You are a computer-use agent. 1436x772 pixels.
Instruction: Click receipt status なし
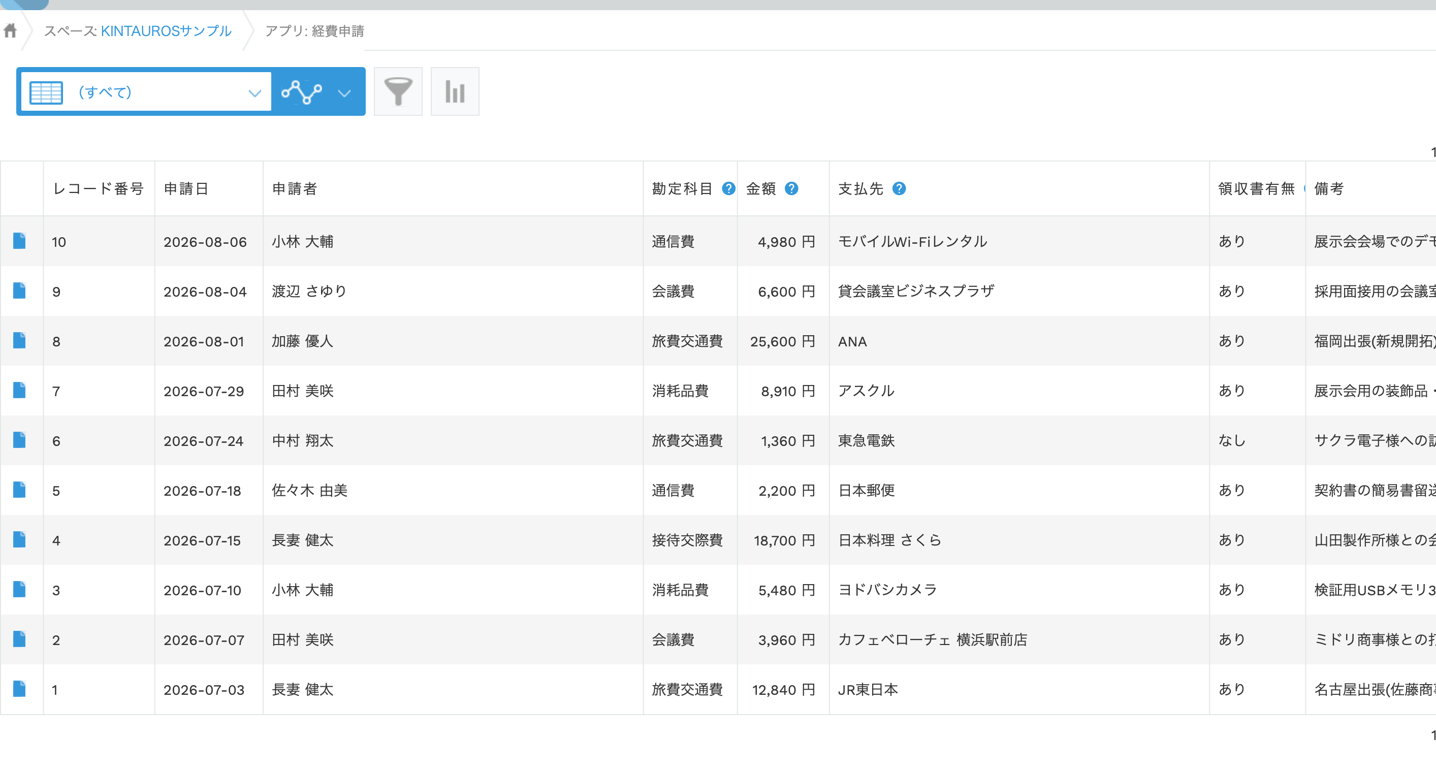point(1232,440)
